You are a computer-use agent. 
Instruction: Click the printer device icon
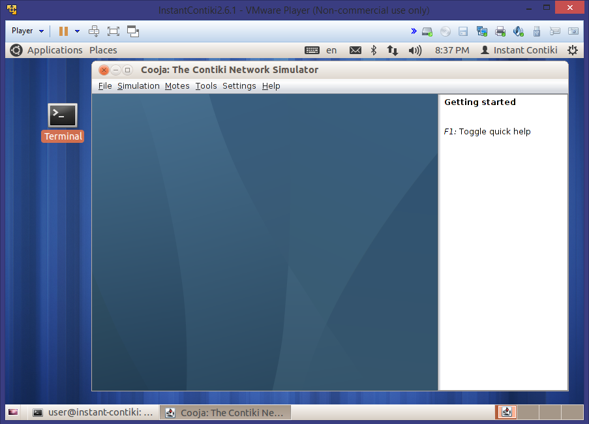(500, 31)
